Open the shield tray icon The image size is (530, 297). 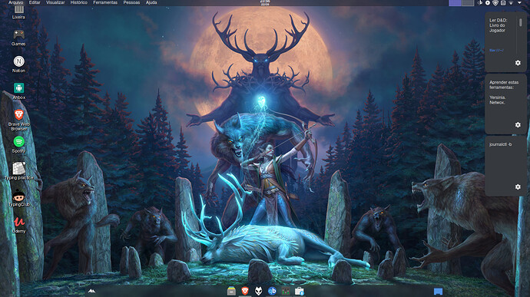(495, 3)
